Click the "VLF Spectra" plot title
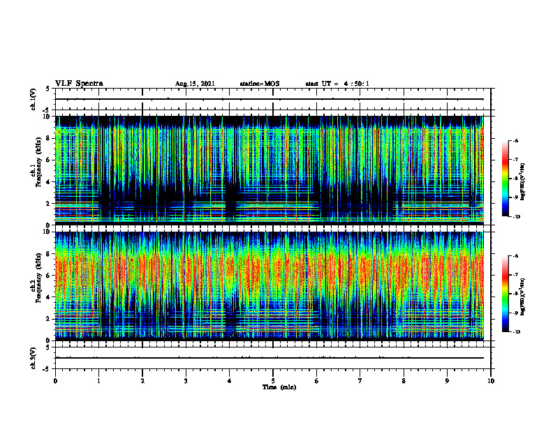The height and width of the screenshot is (427, 553). 79,84
